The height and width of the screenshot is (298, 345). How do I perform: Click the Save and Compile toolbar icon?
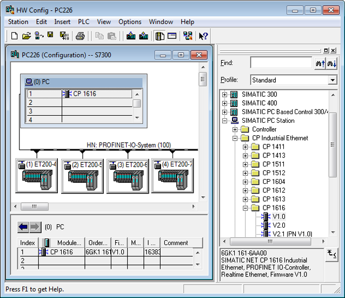(x=64, y=36)
